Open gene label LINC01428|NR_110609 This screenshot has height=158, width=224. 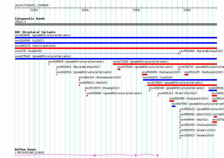(x=29, y=152)
